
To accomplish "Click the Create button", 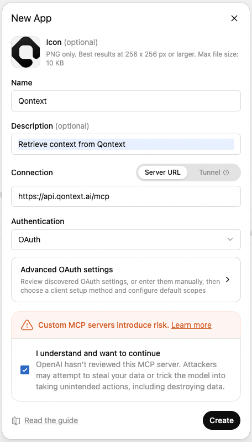I will [222, 420].
